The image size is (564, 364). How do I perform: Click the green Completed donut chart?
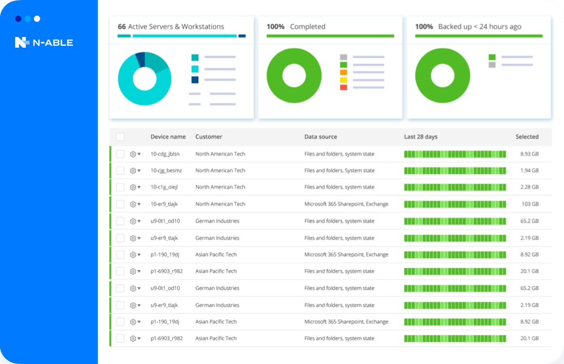pos(294,76)
